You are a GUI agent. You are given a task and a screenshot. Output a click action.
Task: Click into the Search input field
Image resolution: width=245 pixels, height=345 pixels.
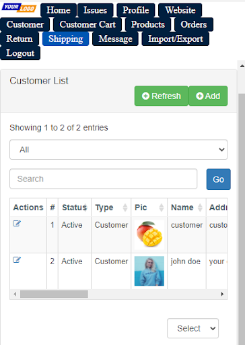point(104,179)
